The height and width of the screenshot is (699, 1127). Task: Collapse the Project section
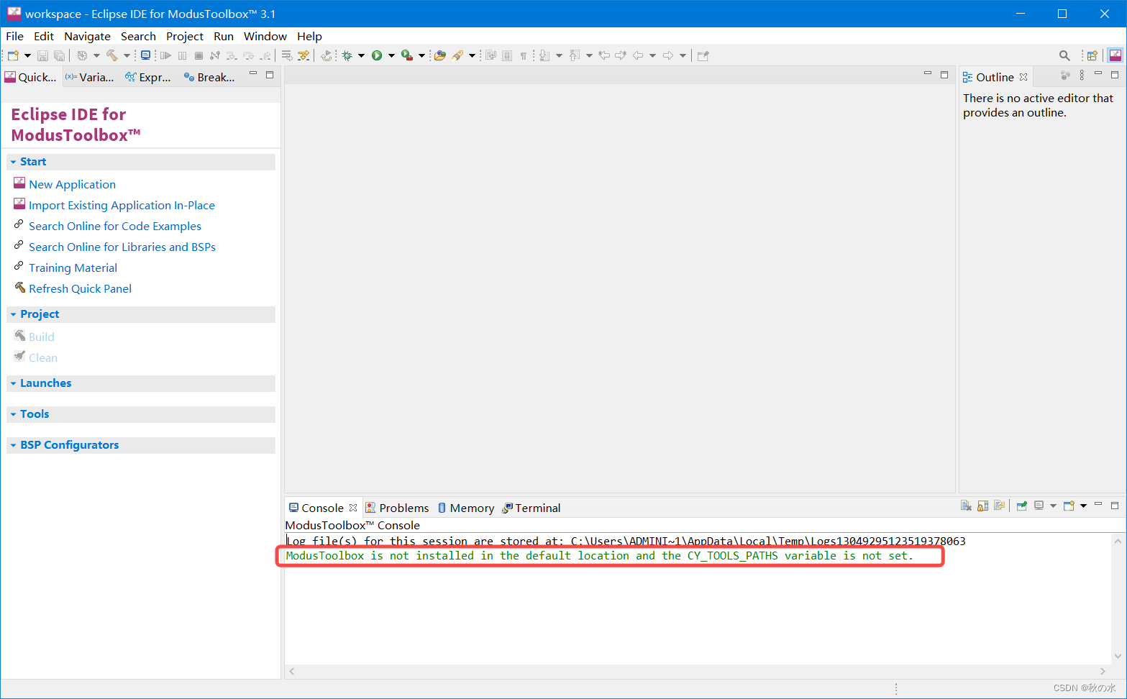13,314
